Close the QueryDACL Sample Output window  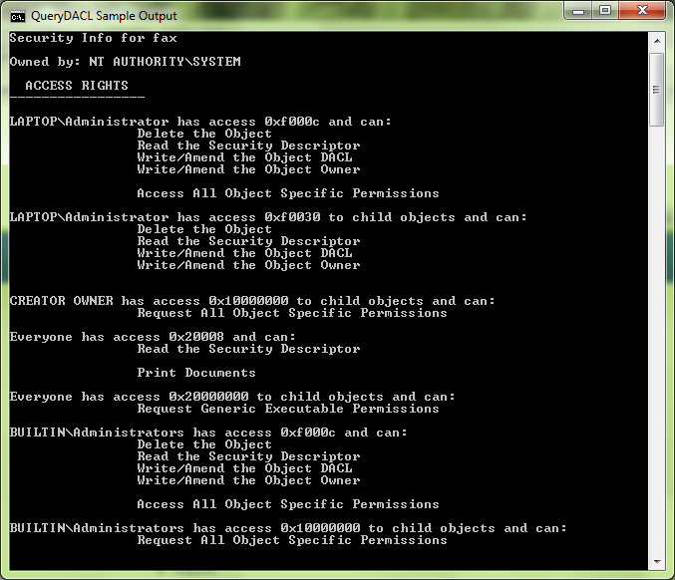641,12
